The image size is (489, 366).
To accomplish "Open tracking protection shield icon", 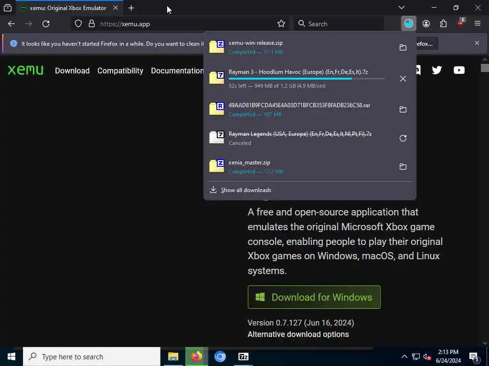I will pos(78,24).
